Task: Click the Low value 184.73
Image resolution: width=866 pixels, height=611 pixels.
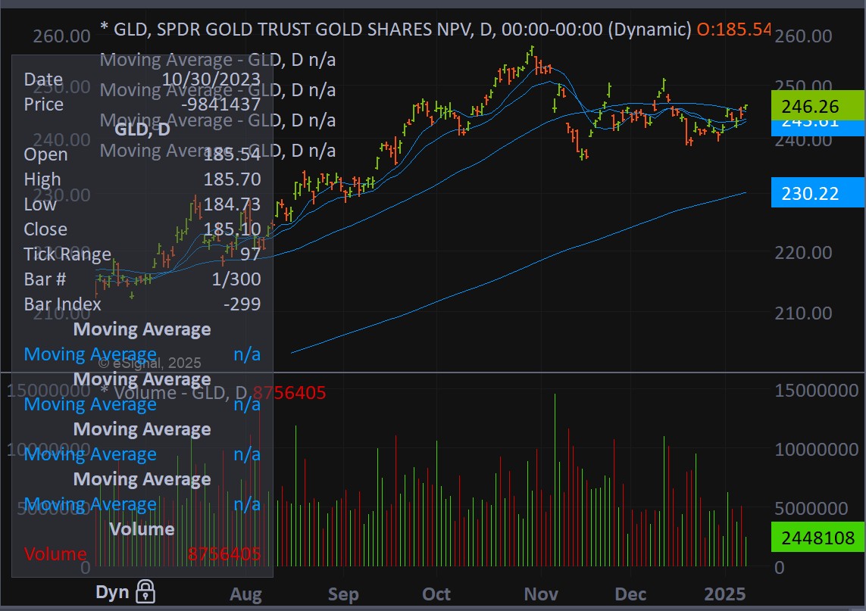Action: [x=232, y=204]
